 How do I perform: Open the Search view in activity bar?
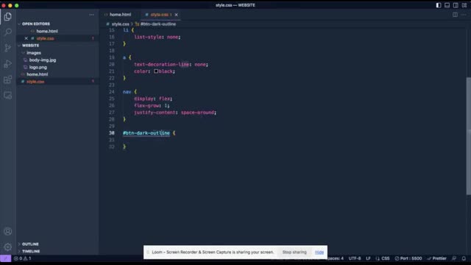pyautogui.click(x=8, y=32)
